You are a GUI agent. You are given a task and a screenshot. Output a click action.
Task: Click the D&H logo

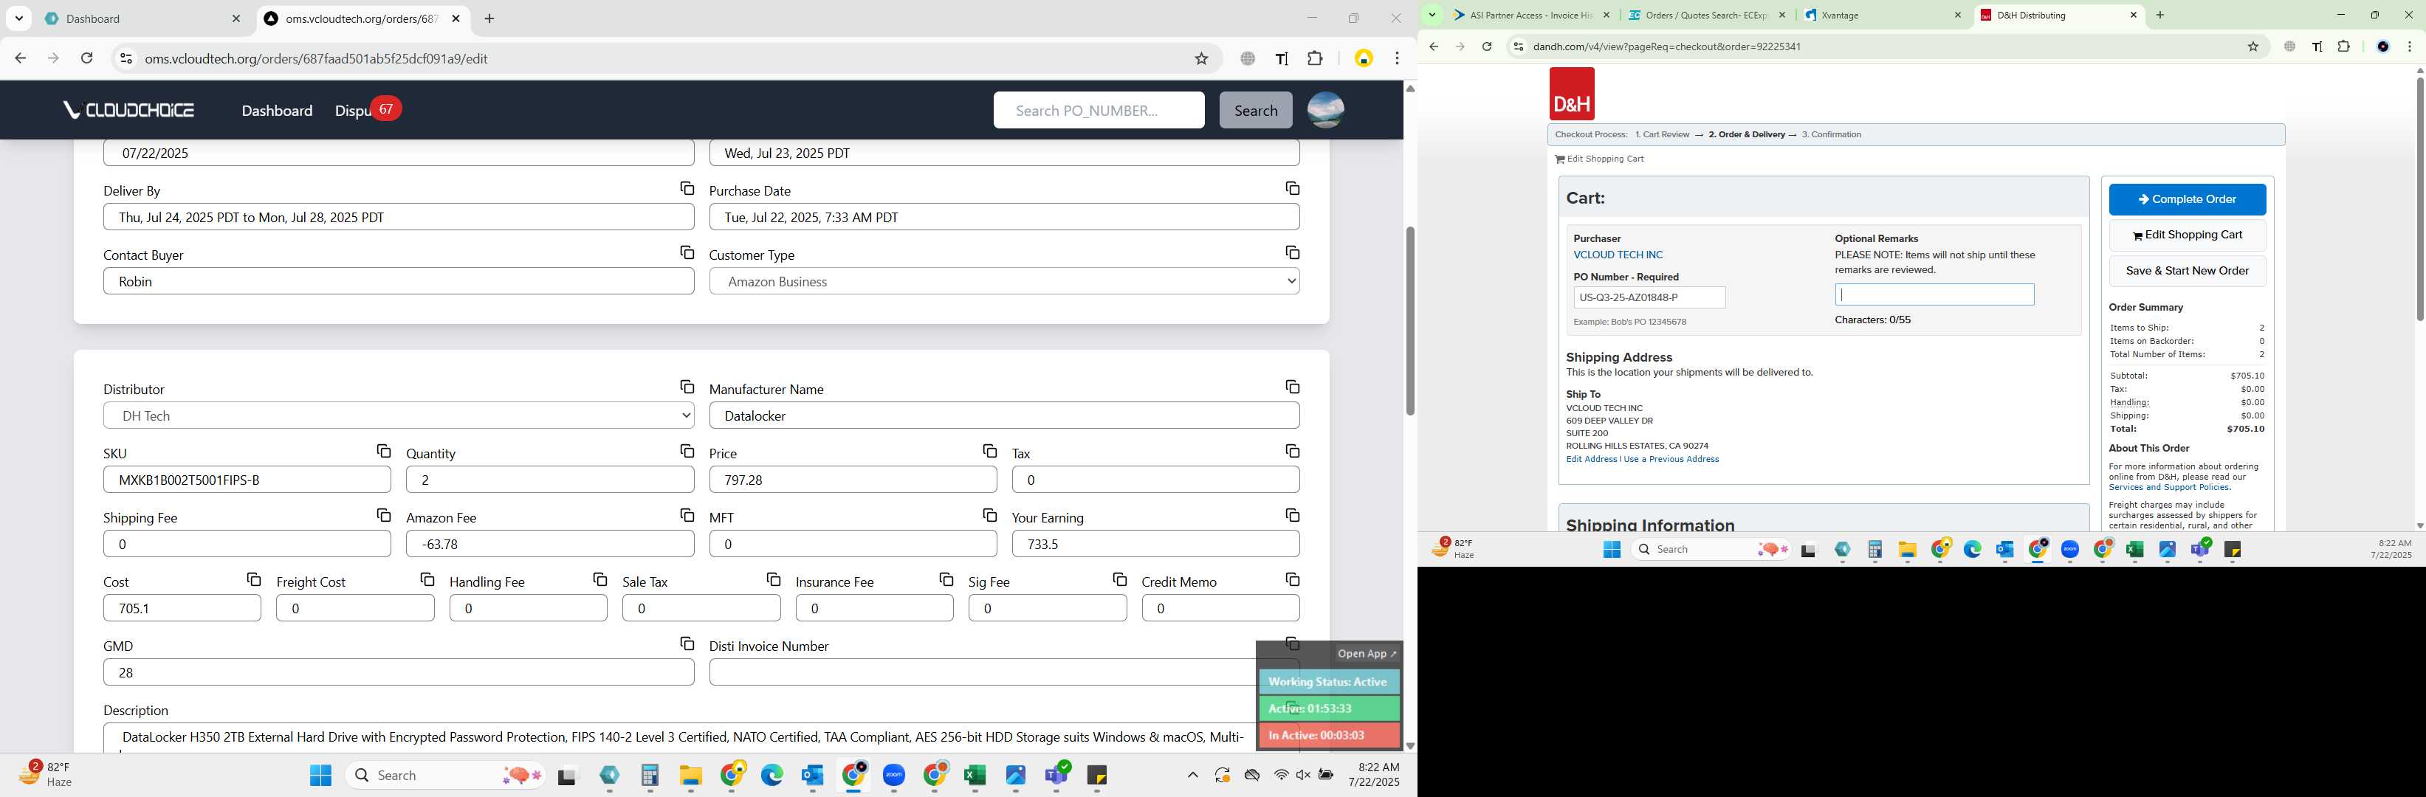(1571, 94)
